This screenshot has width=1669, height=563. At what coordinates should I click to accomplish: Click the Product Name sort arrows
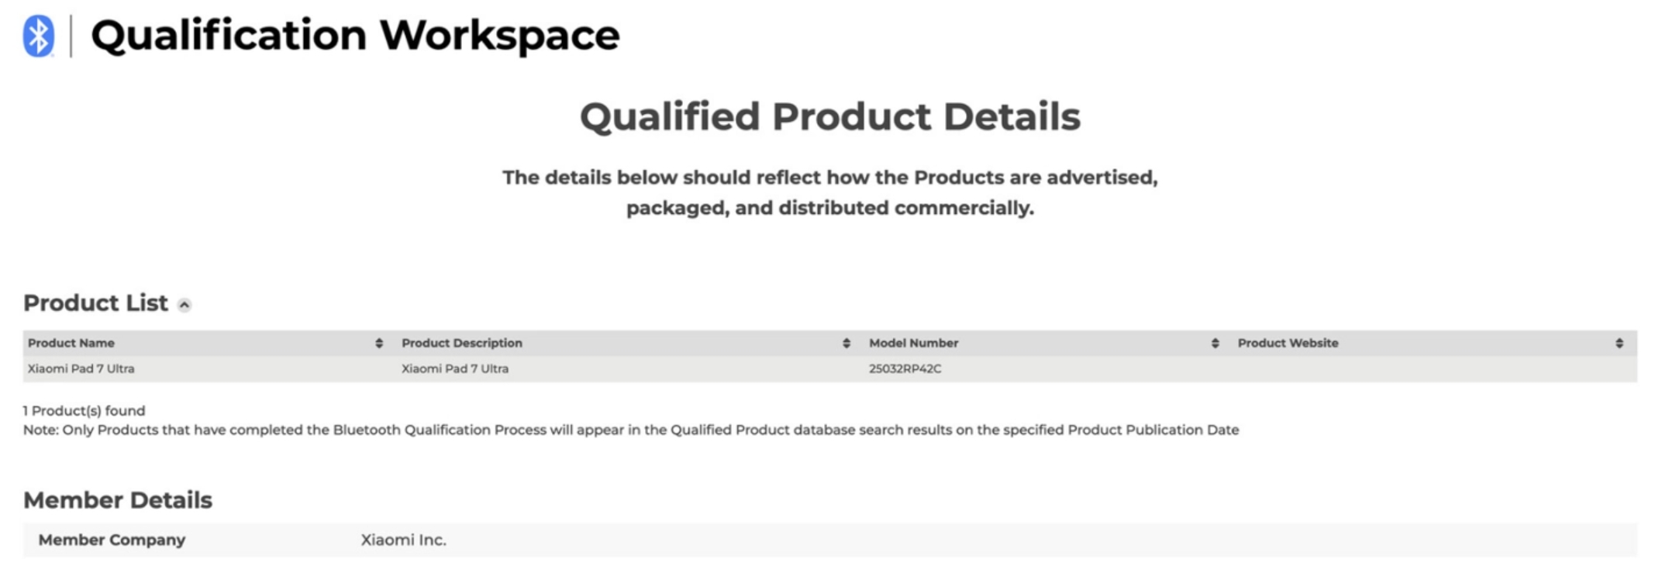379,344
